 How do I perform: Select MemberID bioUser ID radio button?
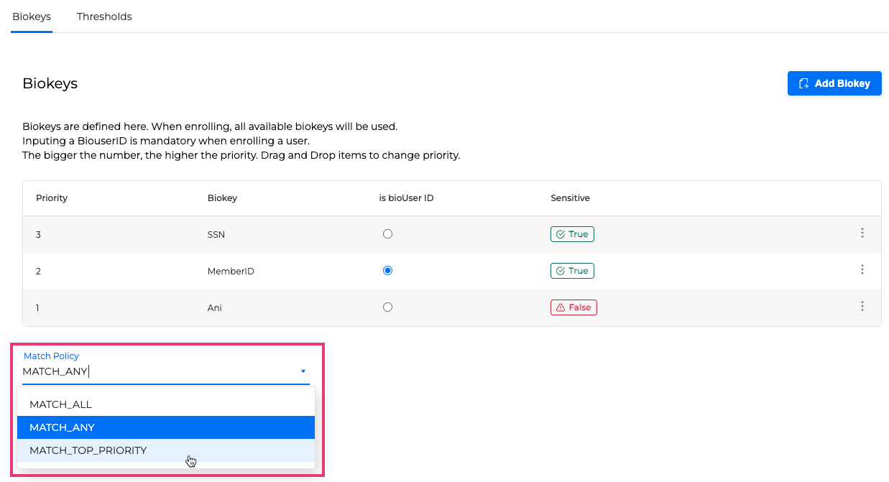pos(388,271)
